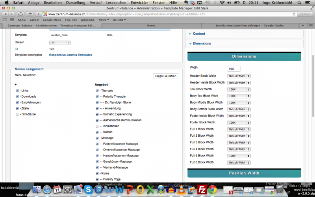Click the Share icon in Safari toolbar
Screen dimensions: 315x197
click(30, 14)
